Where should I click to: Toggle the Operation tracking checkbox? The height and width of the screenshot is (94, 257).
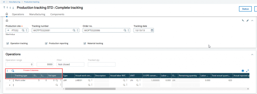(x=7, y=43)
